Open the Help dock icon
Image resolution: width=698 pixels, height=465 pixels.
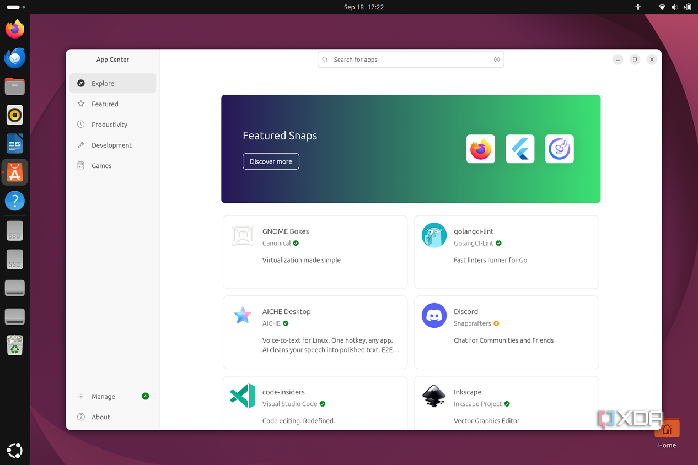(15, 201)
